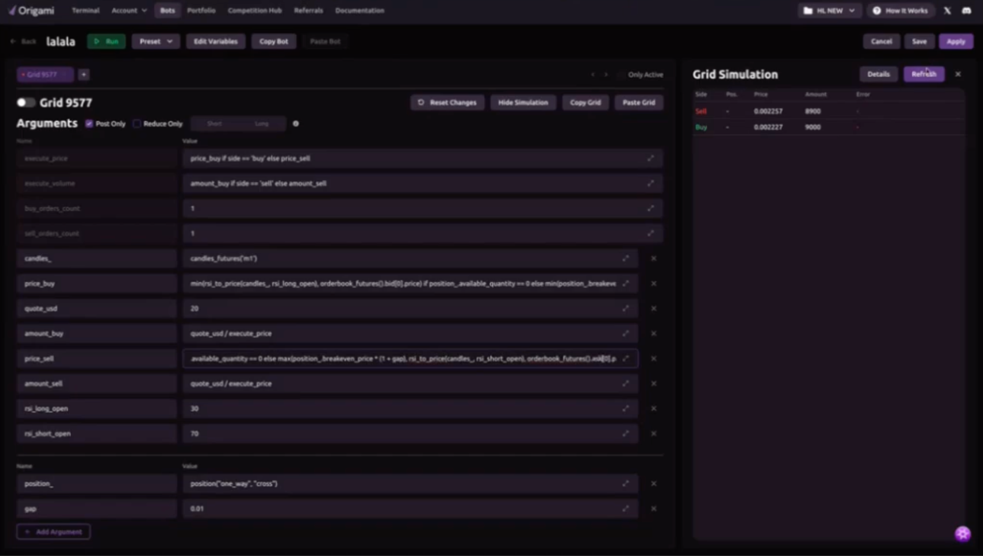Click the Copy Bot button
This screenshot has width=983, height=556.
[274, 41]
